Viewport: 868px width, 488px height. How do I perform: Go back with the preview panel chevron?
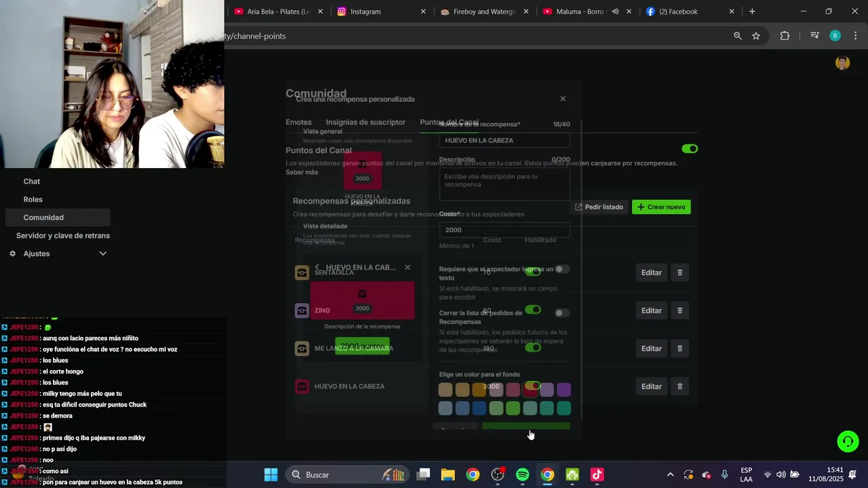pyautogui.click(x=317, y=267)
